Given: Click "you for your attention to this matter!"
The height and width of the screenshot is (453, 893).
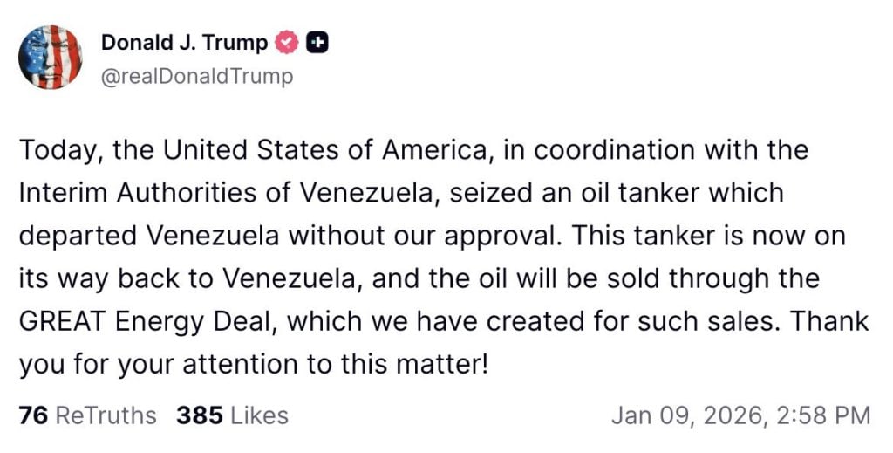Looking at the screenshot, I should pos(253,364).
